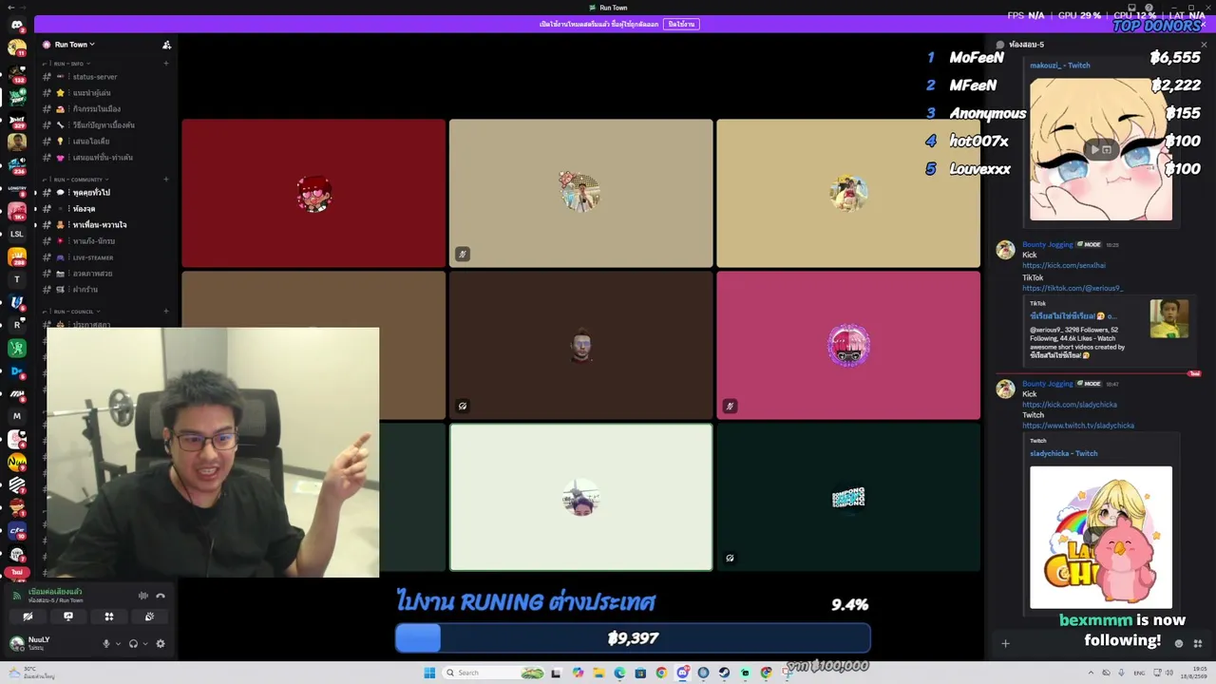Switch to server with 329 badge
Screen dimensions: 1216x684
(x=16, y=120)
